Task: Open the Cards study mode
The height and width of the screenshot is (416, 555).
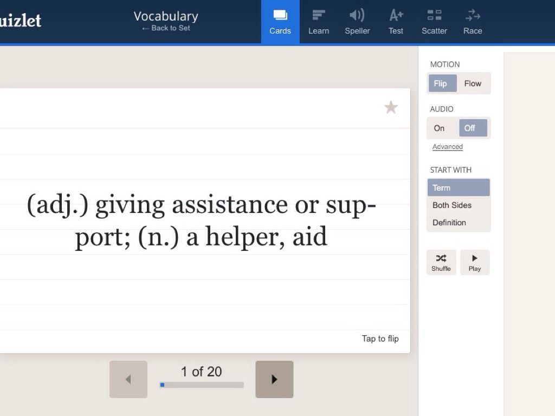Action: point(280,22)
